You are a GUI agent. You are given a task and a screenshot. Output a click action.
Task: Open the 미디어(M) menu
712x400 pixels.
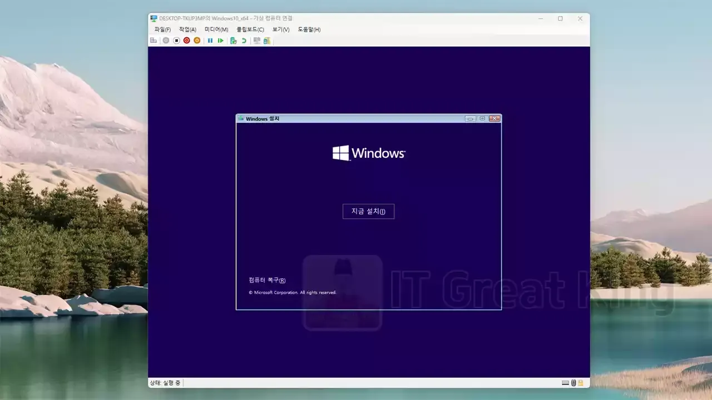(x=216, y=29)
